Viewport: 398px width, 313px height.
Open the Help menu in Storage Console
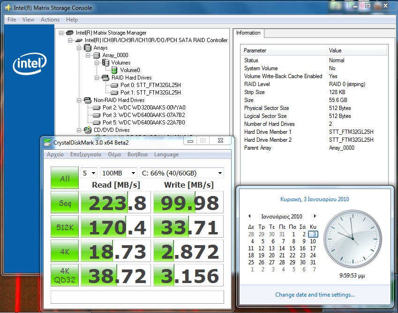coord(72,20)
